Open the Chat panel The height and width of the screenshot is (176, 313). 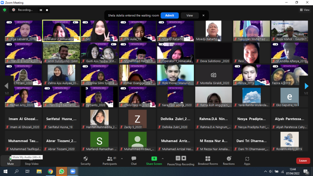pyautogui.click(x=134, y=159)
